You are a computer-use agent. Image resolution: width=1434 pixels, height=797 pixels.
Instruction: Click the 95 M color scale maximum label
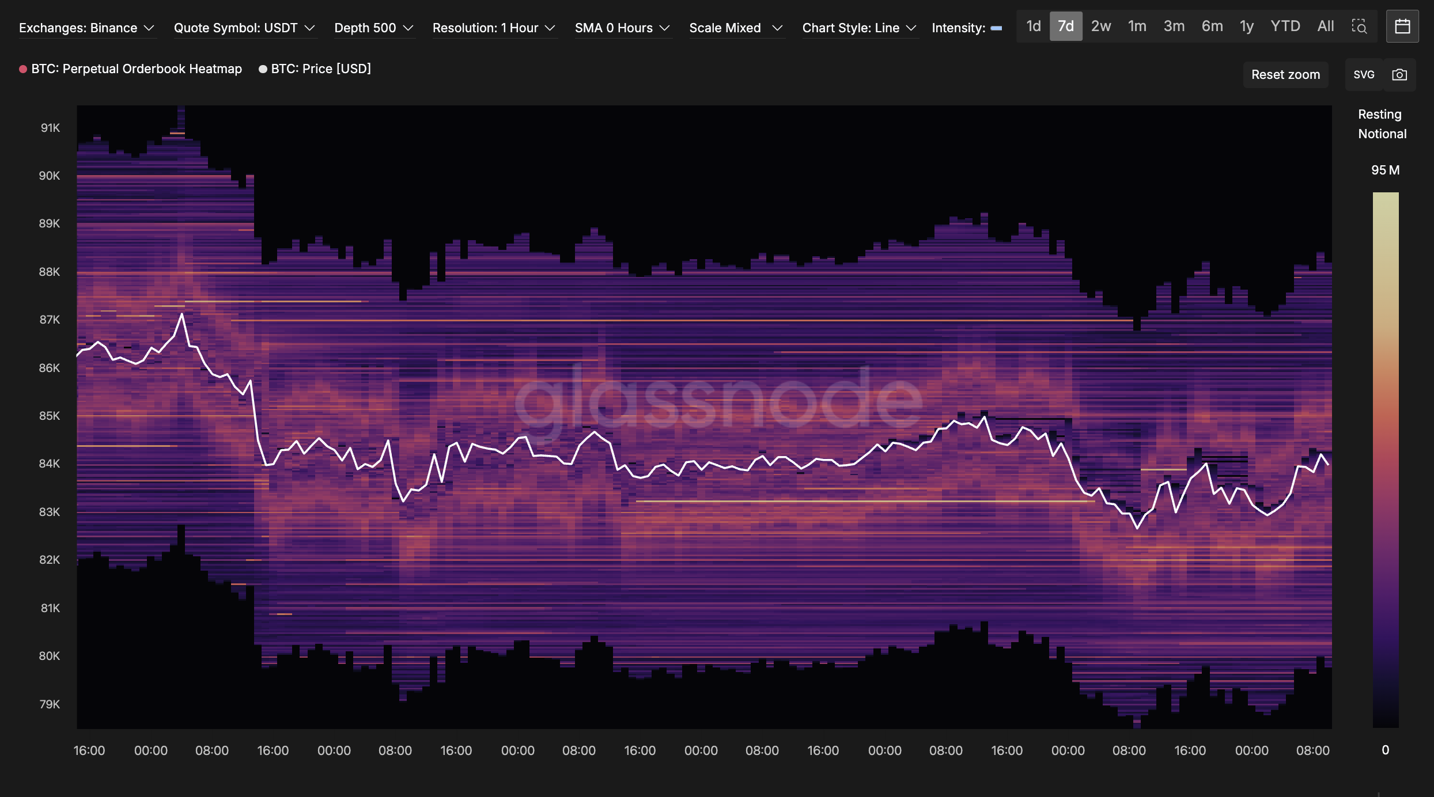pos(1385,170)
